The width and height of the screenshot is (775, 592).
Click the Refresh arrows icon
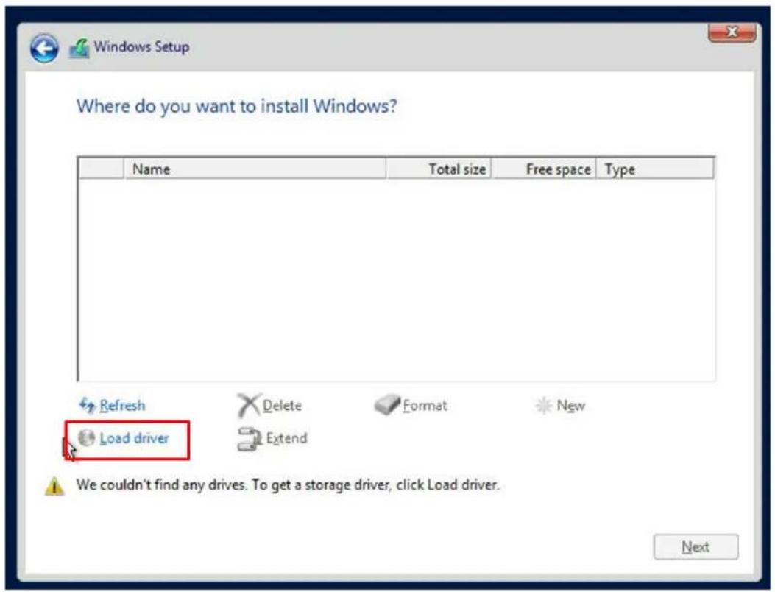click(87, 405)
